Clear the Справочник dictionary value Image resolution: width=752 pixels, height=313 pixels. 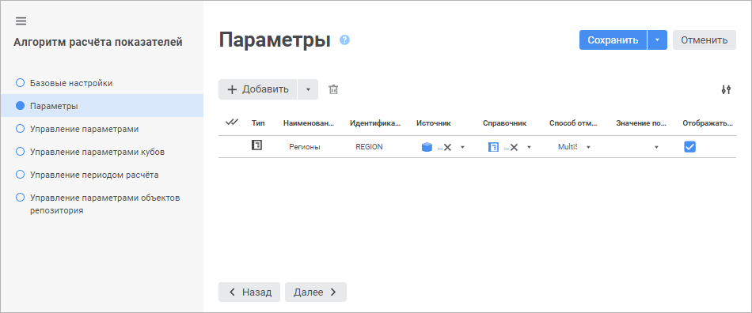[x=514, y=147]
